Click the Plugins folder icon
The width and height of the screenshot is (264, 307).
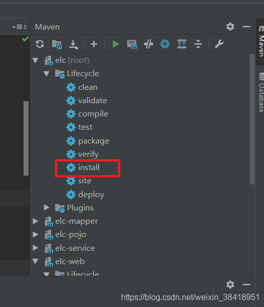click(x=60, y=208)
